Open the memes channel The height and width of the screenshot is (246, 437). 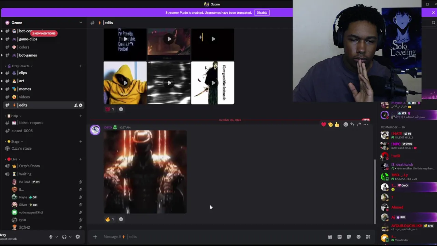coord(44,89)
